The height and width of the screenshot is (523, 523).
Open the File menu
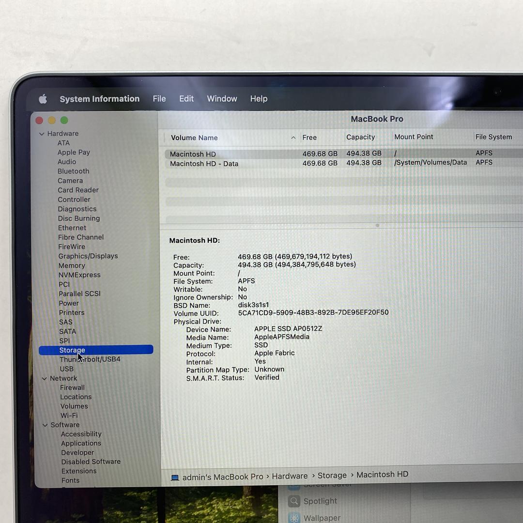159,99
